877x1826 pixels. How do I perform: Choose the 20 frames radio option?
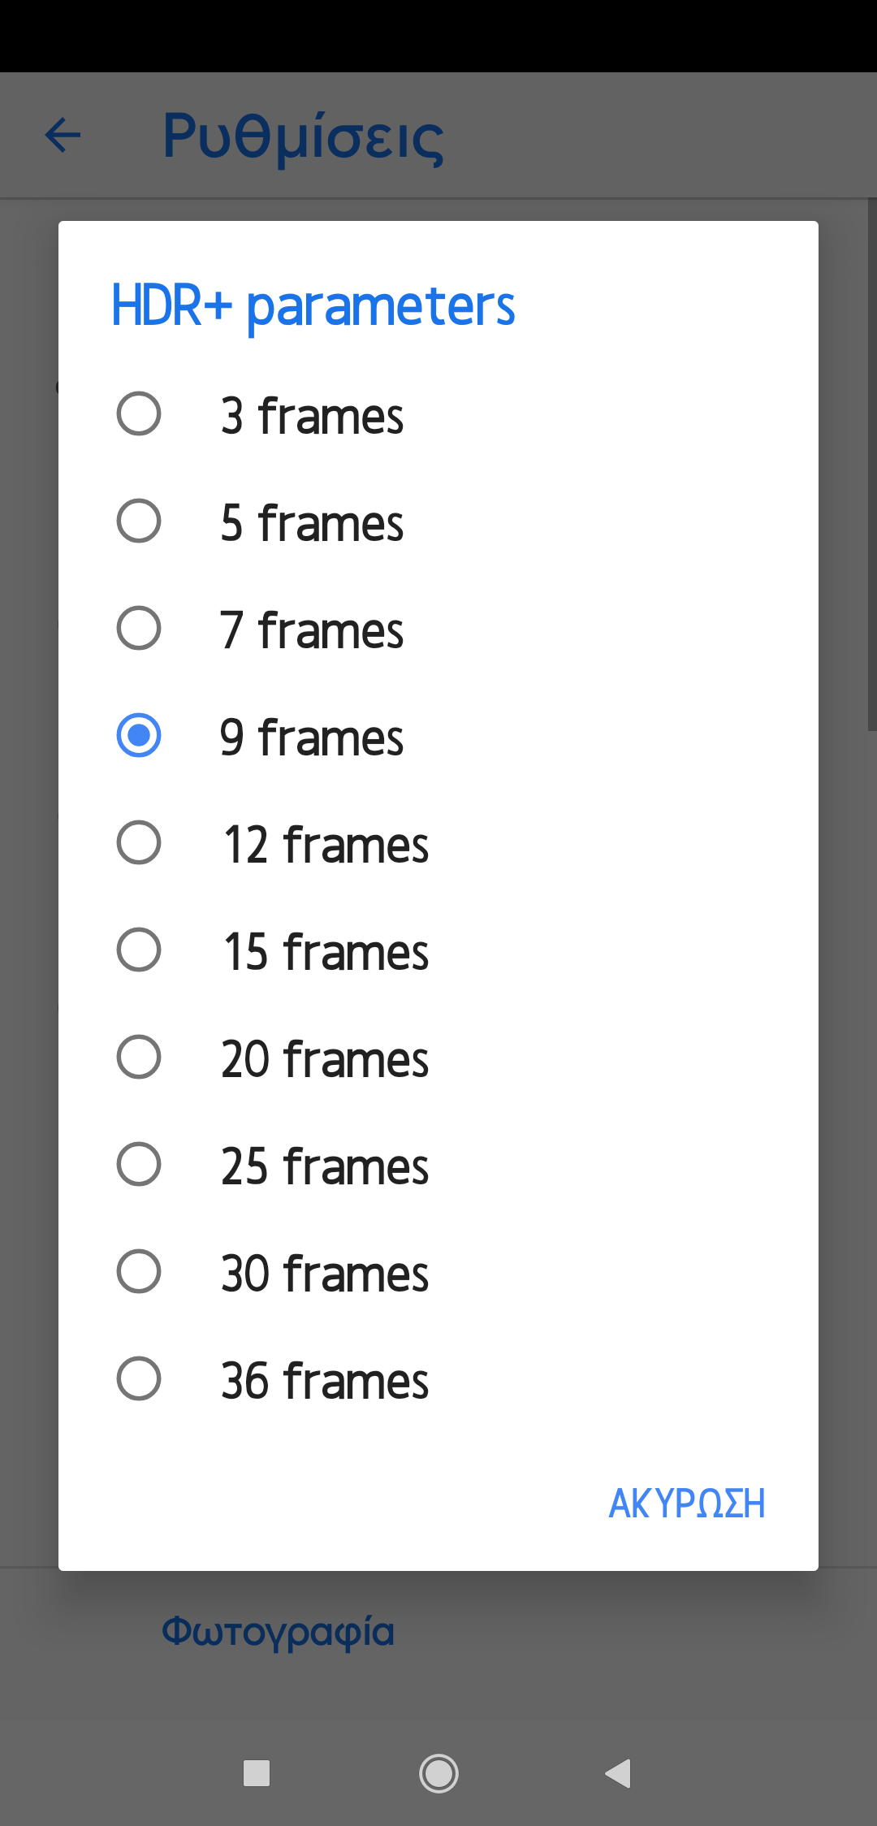click(x=139, y=1058)
